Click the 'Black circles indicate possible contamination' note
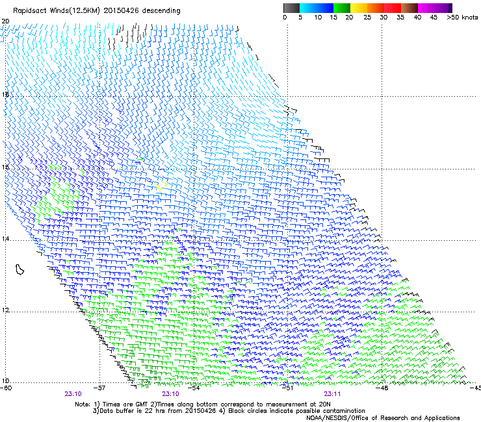Screen dimensions: 481x422 296,411
